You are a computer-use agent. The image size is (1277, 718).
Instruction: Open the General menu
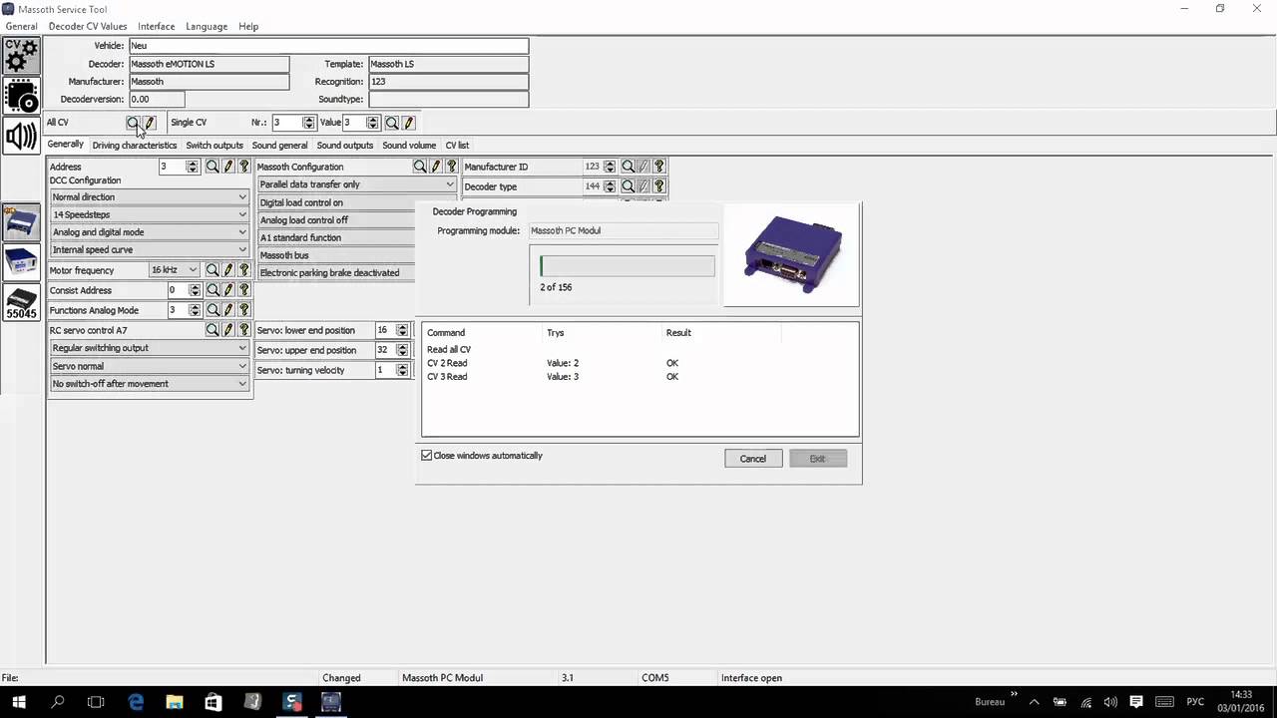point(22,27)
